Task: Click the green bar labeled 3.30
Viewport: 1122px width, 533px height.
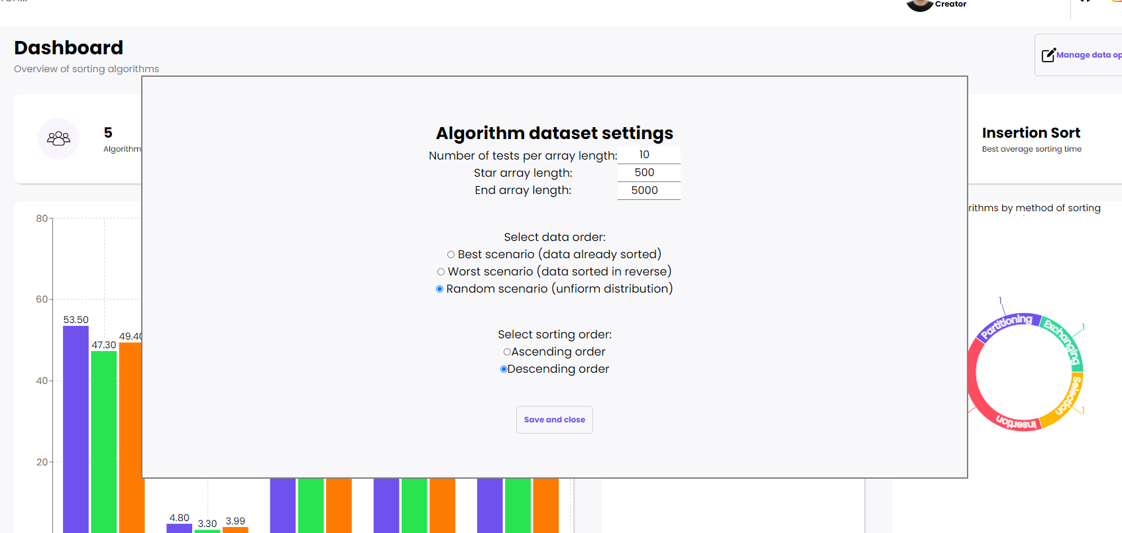Action: pos(207,531)
